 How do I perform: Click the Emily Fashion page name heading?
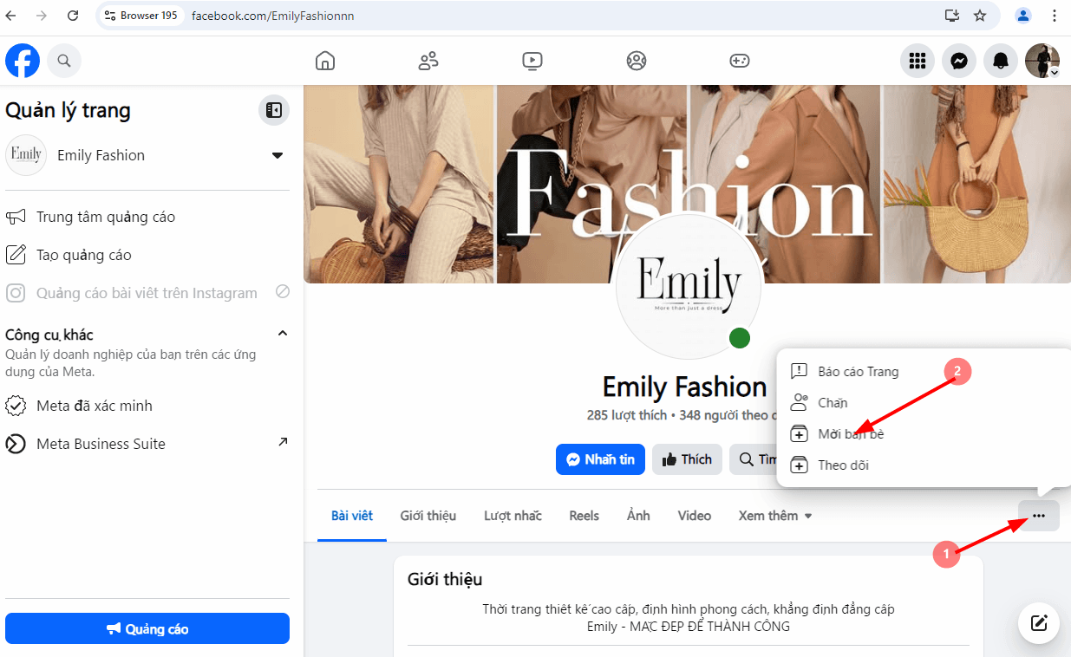point(685,387)
